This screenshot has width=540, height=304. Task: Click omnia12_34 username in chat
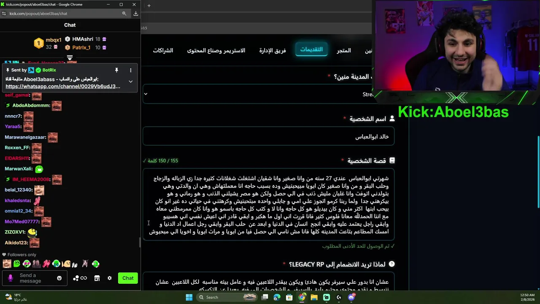(x=19, y=211)
